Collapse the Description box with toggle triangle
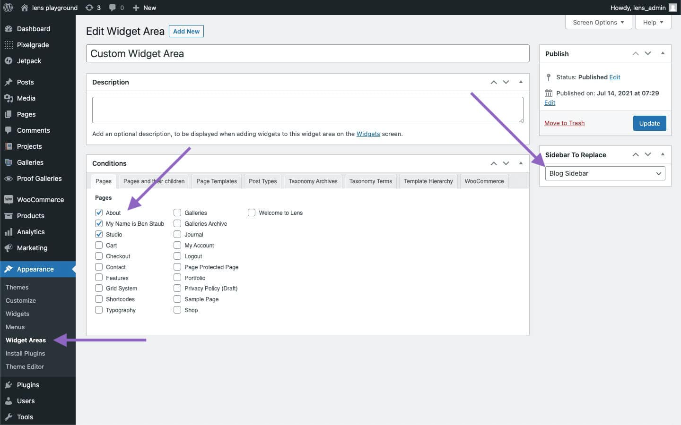This screenshot has height=425, width=681. click(x=521, y=82)
